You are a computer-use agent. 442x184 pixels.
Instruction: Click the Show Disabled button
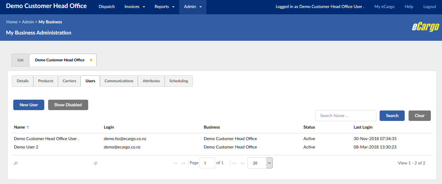point(68,105)
